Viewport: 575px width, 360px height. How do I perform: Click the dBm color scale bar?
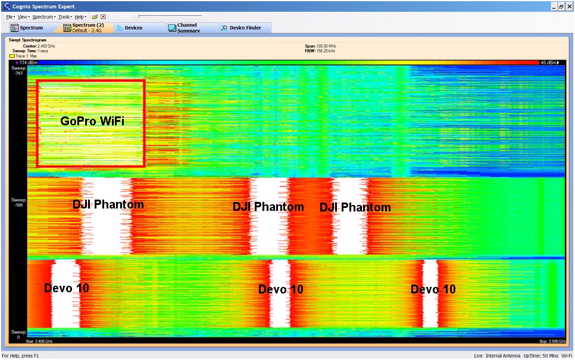point(289,62)
